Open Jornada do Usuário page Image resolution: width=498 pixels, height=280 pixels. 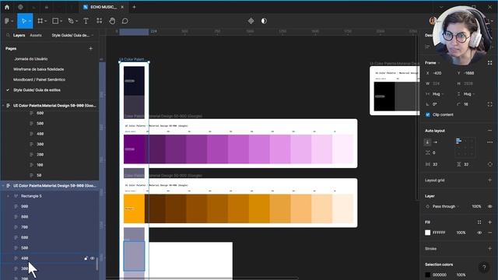tap(31, 59)
